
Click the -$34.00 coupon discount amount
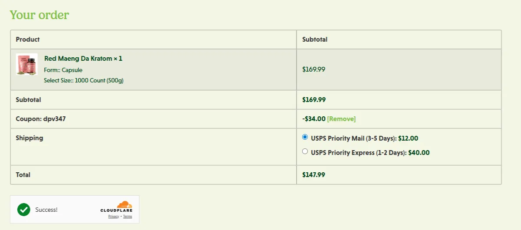313,119
